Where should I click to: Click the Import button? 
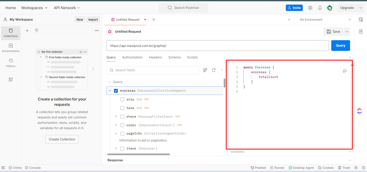tap(93, 20)
